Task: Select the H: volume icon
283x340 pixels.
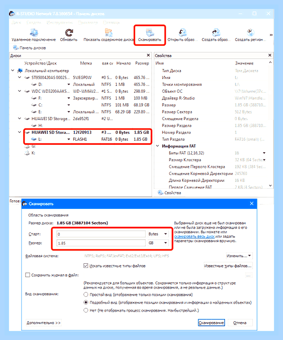Action: click(x=34, y=126)
